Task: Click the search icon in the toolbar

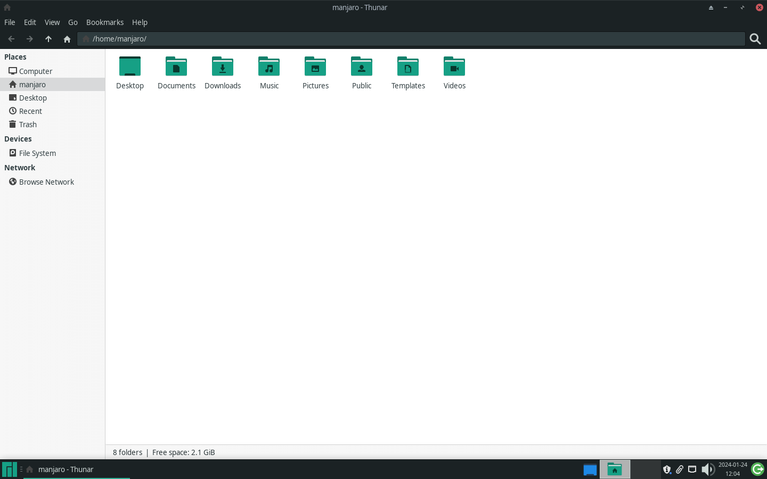Action: (x=755, y=38)
